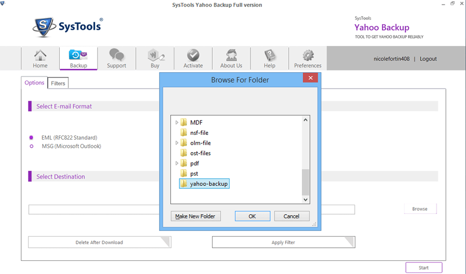Select the yahoo-backup folder name

209,184
